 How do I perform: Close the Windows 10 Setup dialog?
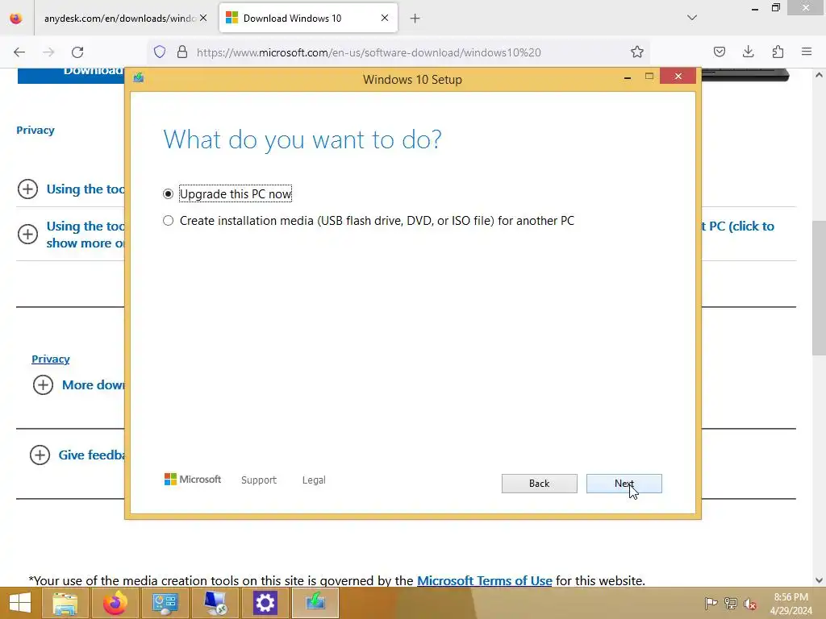tap(678, 77)
